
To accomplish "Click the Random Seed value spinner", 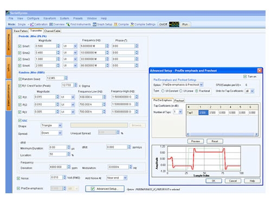I will 66,78.
